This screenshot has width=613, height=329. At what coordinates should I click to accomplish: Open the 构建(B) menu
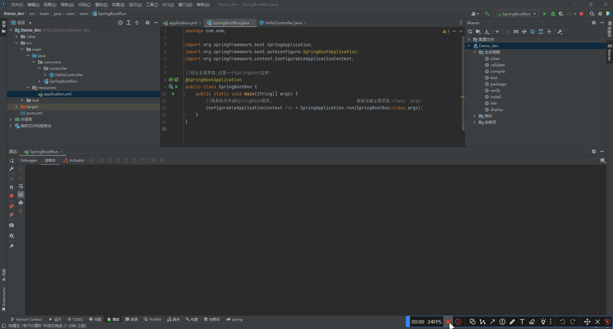118,4
